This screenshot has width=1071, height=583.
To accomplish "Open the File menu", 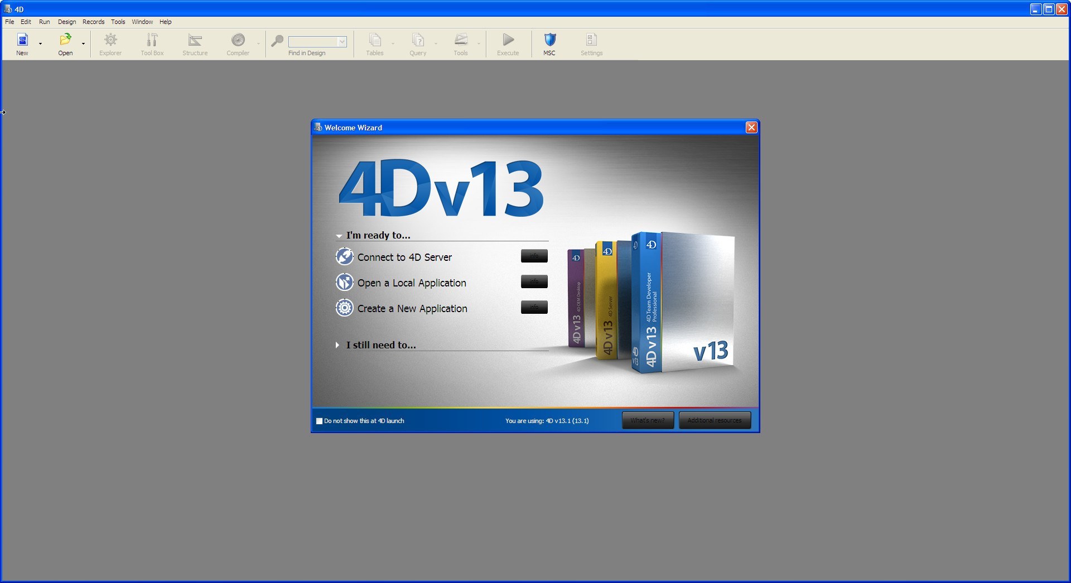I will 9,22.
